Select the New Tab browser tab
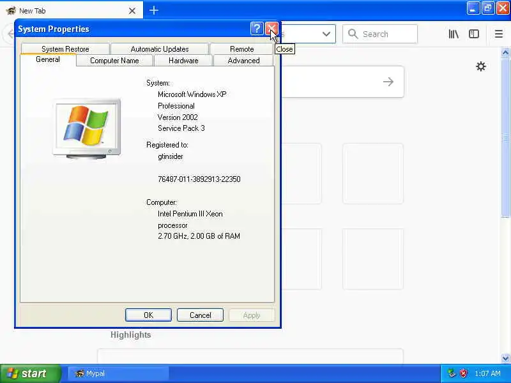This screenshot has height=383, width=511. coord(72,11)
